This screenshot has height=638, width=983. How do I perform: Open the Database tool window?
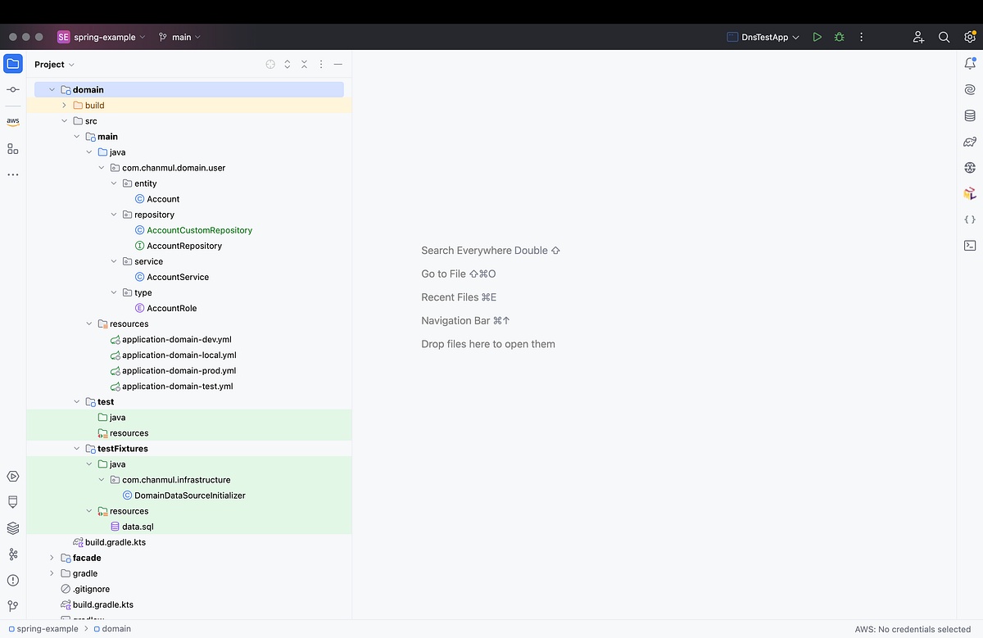click(x=970, y=115)
